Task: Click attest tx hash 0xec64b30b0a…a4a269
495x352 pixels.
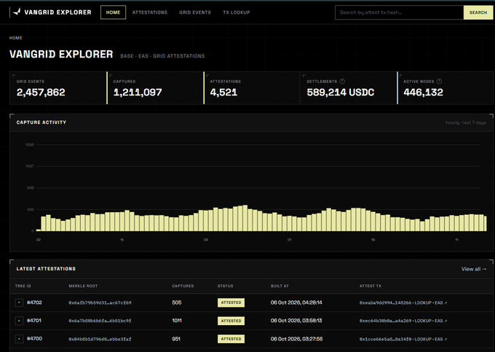Action: (385, 321)
